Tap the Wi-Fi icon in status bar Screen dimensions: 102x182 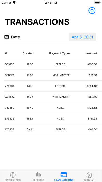14,3
